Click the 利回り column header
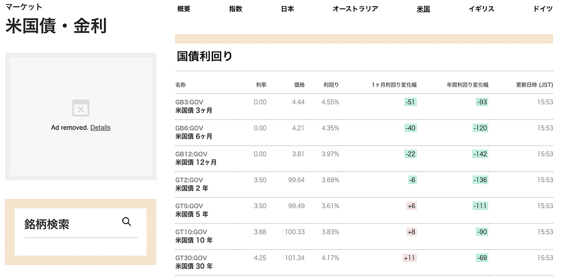The width and height of the screenshot is (569, 277). click(331, 85)
